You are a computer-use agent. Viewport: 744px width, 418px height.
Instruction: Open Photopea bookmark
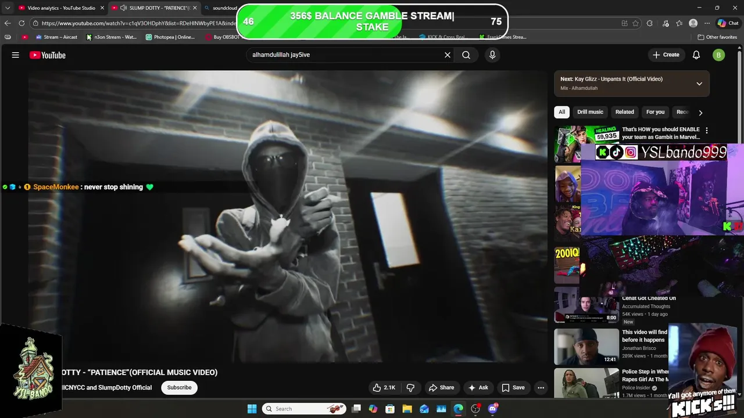[170, 37]
